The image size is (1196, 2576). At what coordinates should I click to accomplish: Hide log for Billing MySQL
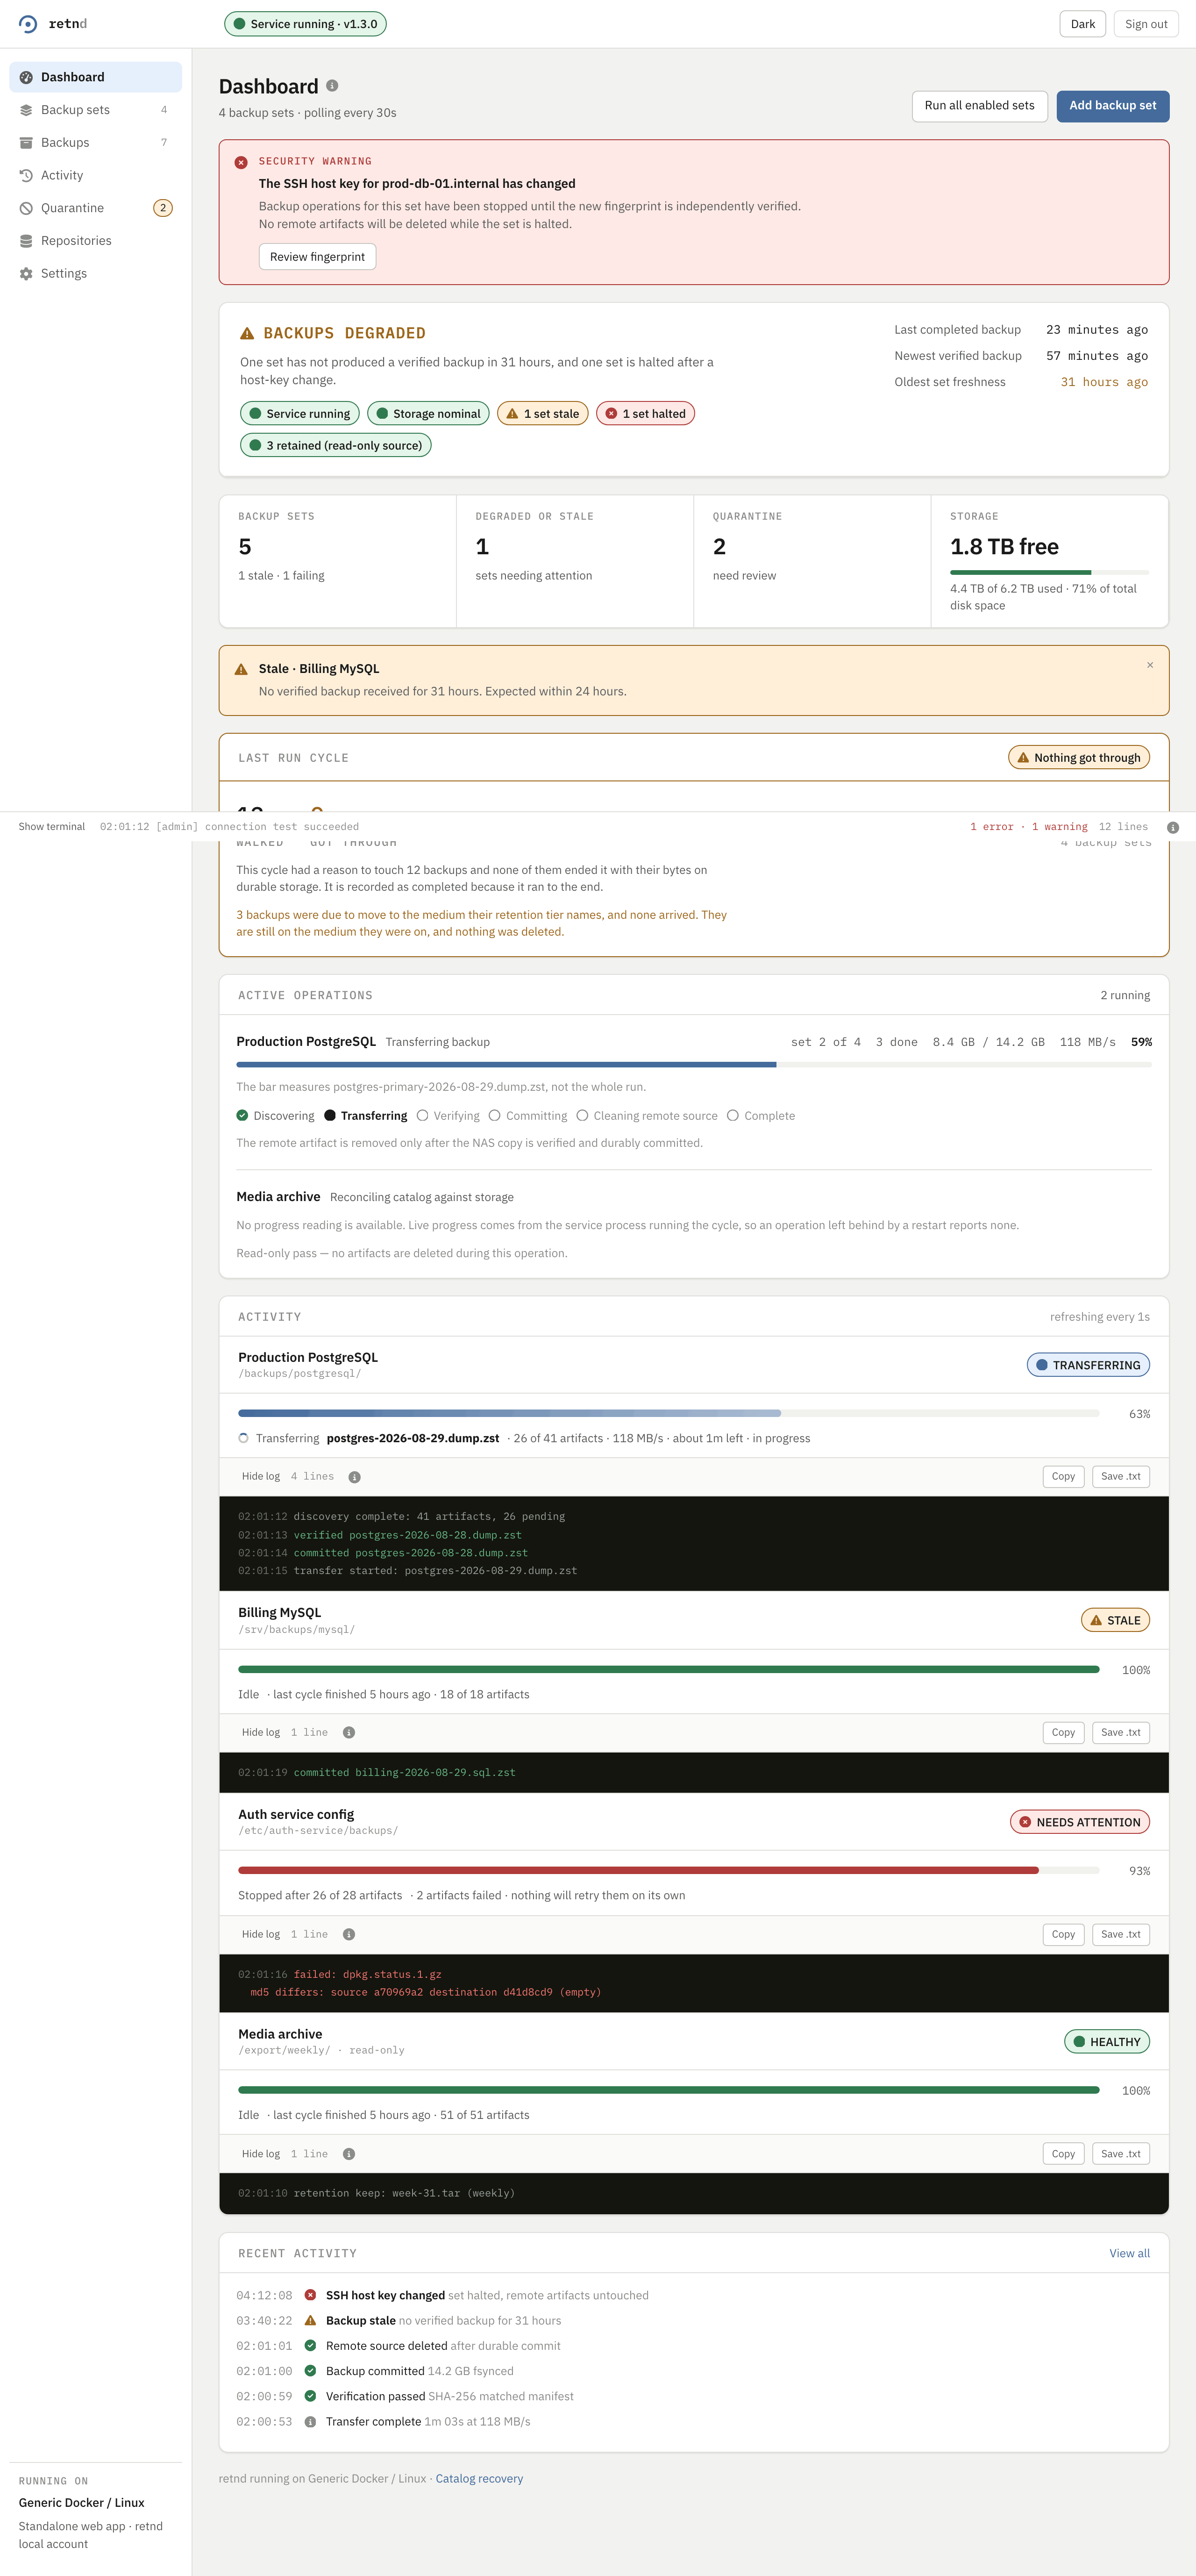click(x=261, y=1733)
